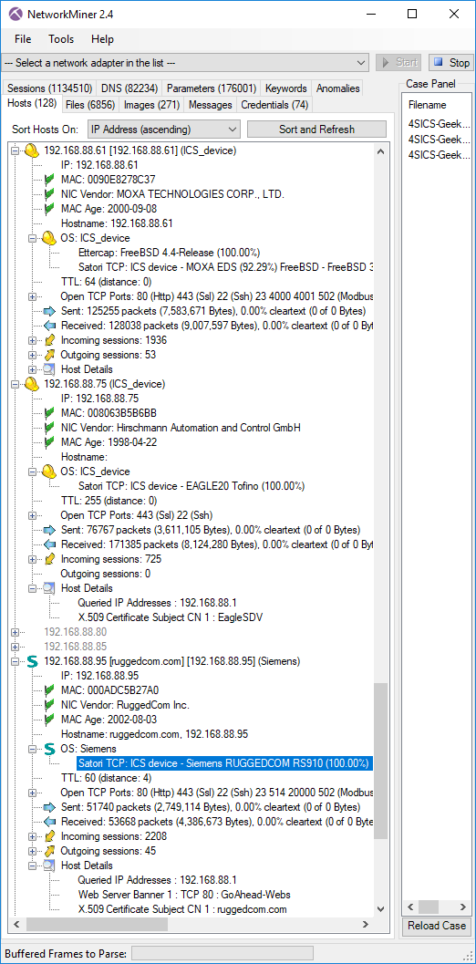Click green icon beside NIC Vendor Hirschmann Automation
This screenshot has width=476, height=964.
click(x=50, y=428)
